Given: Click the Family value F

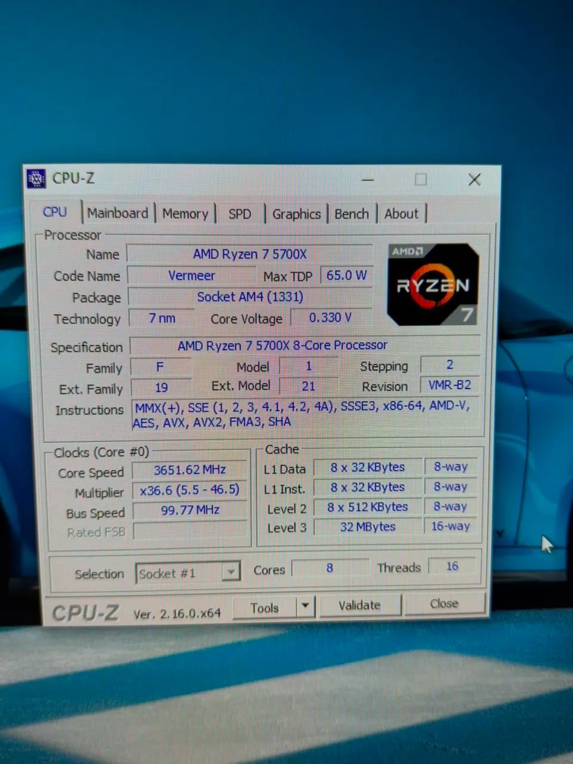Looking at the screenshot, I should (160, 366).
